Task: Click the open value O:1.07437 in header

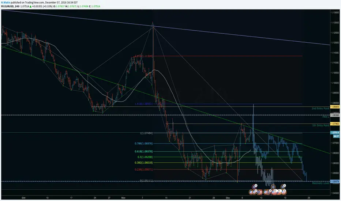Action: click(x=59, y=6)
